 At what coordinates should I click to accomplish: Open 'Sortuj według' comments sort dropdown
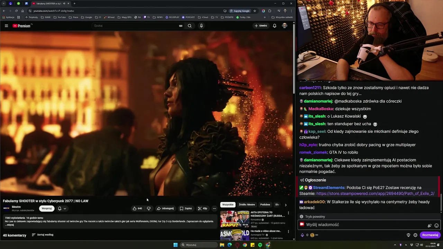pos(43,235)
